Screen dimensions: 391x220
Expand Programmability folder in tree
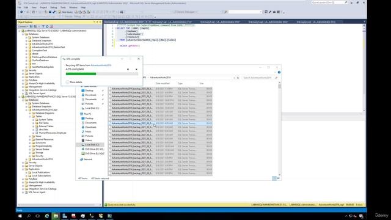click(30, 146)
